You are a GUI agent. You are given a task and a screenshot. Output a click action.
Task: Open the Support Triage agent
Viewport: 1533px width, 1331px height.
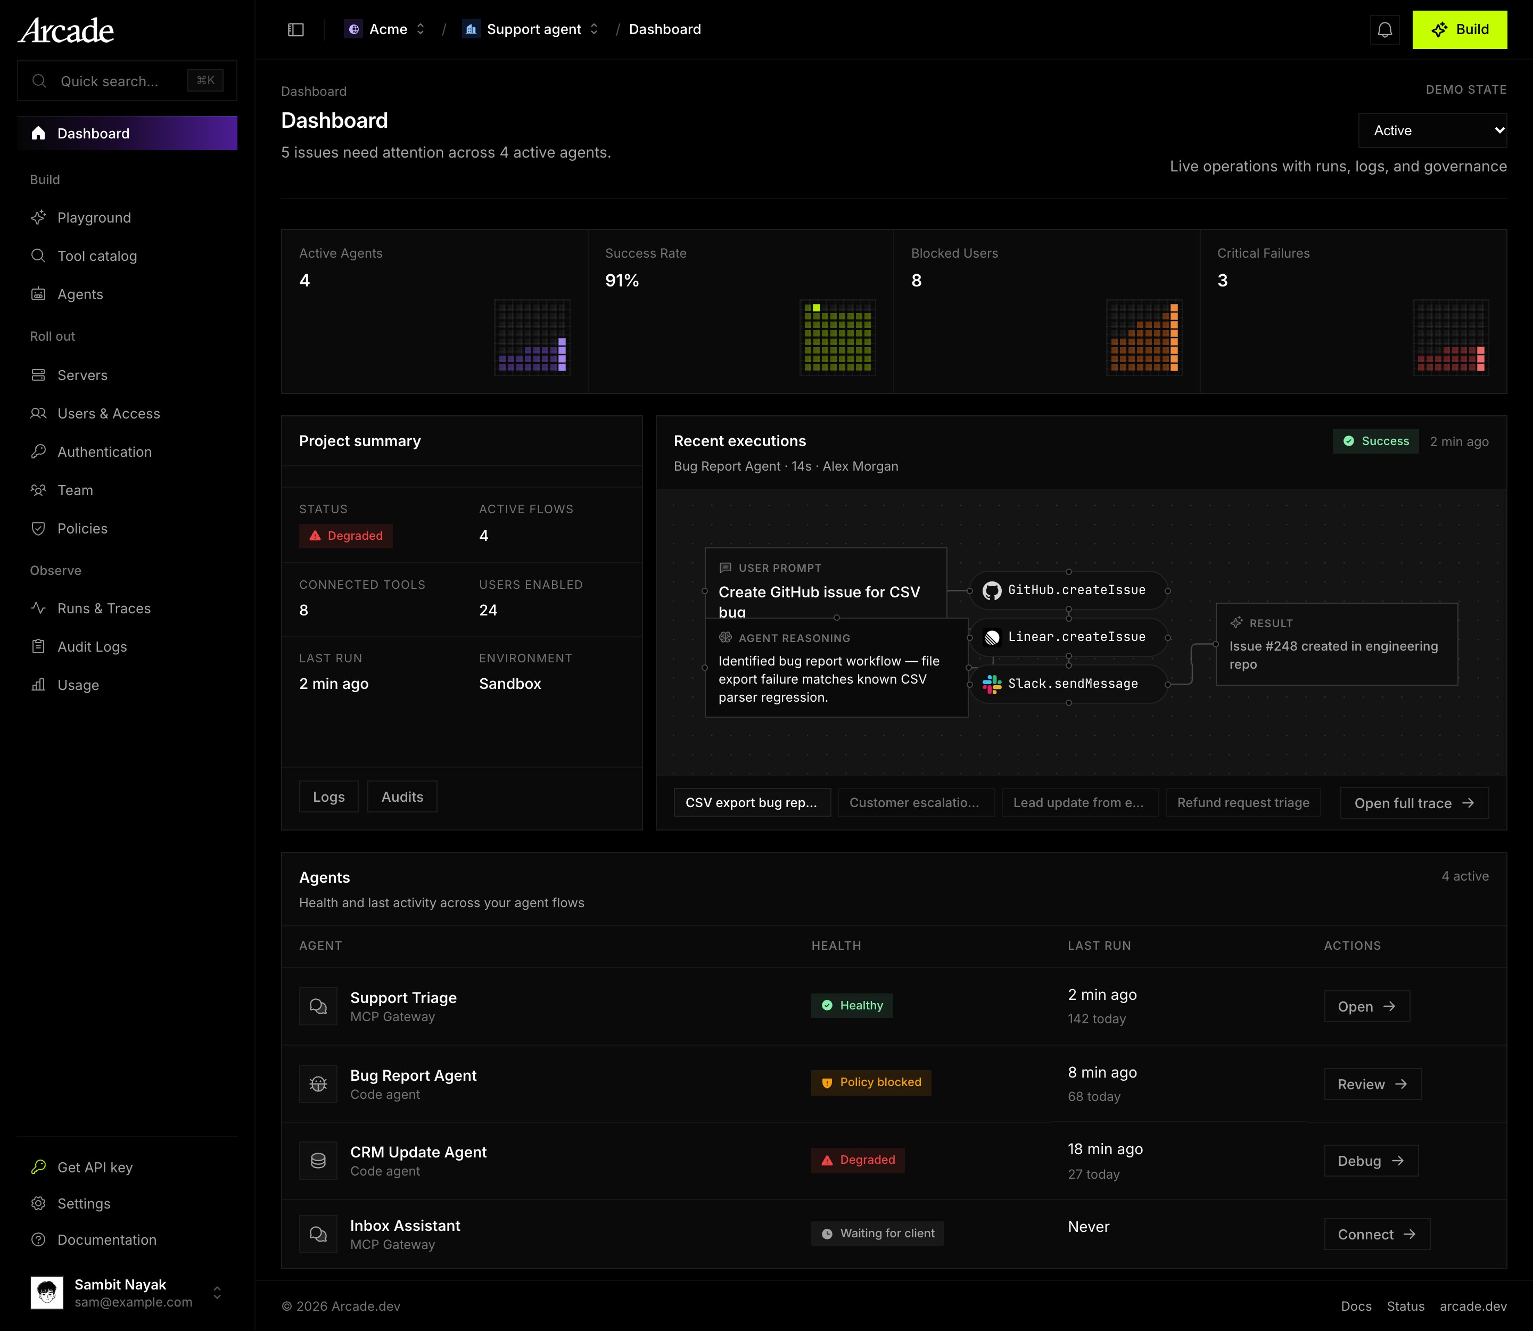tap(1366, 1006)
